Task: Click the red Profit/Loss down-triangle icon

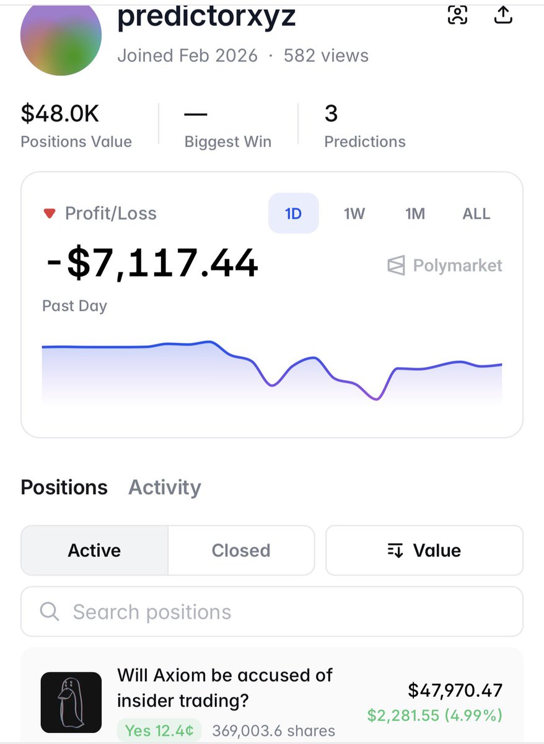Action: [50, 214]
